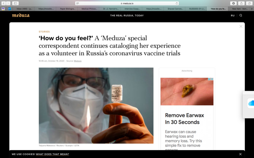This screenshot has width=254, height=158.
Task: Open the WHAT DOES THAT MEAN? cookie link
Action: (52, 154)
